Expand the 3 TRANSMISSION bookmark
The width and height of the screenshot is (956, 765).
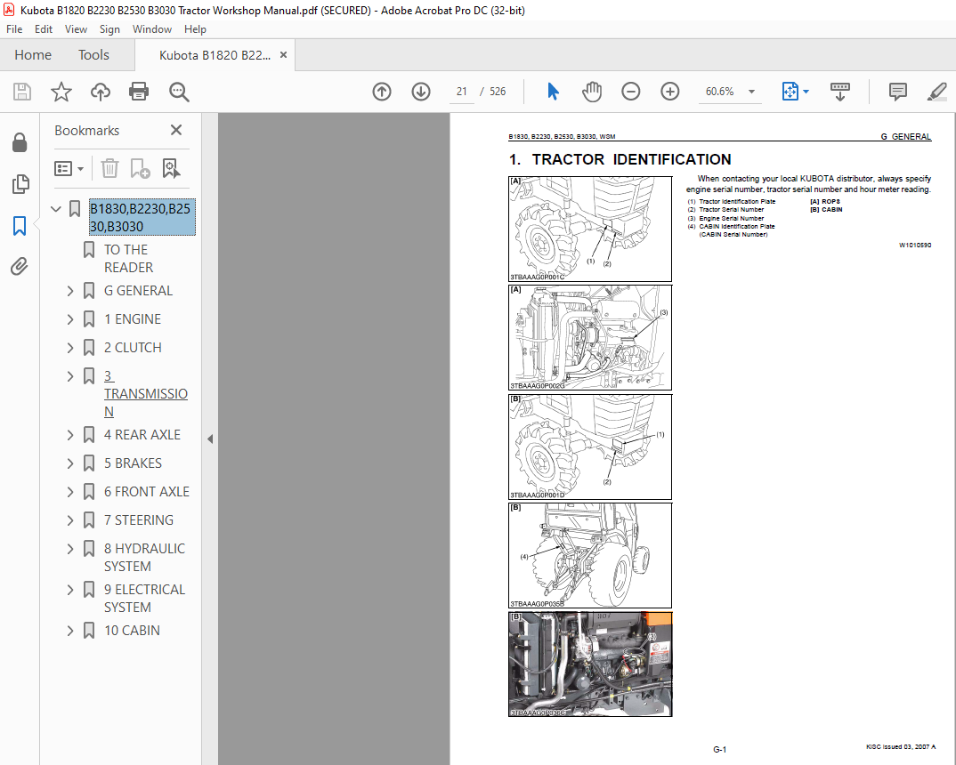coord(70,376)
